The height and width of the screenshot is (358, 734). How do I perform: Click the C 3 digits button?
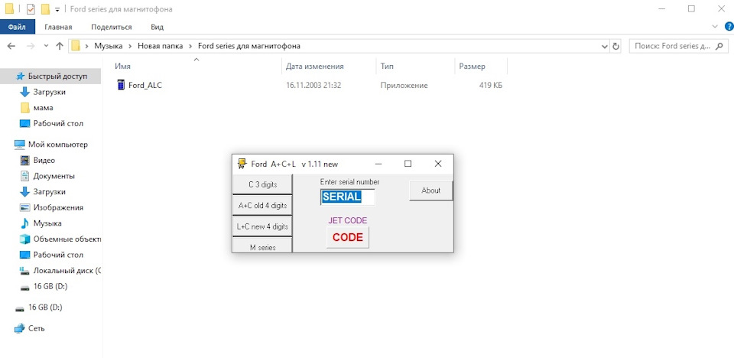262,184
